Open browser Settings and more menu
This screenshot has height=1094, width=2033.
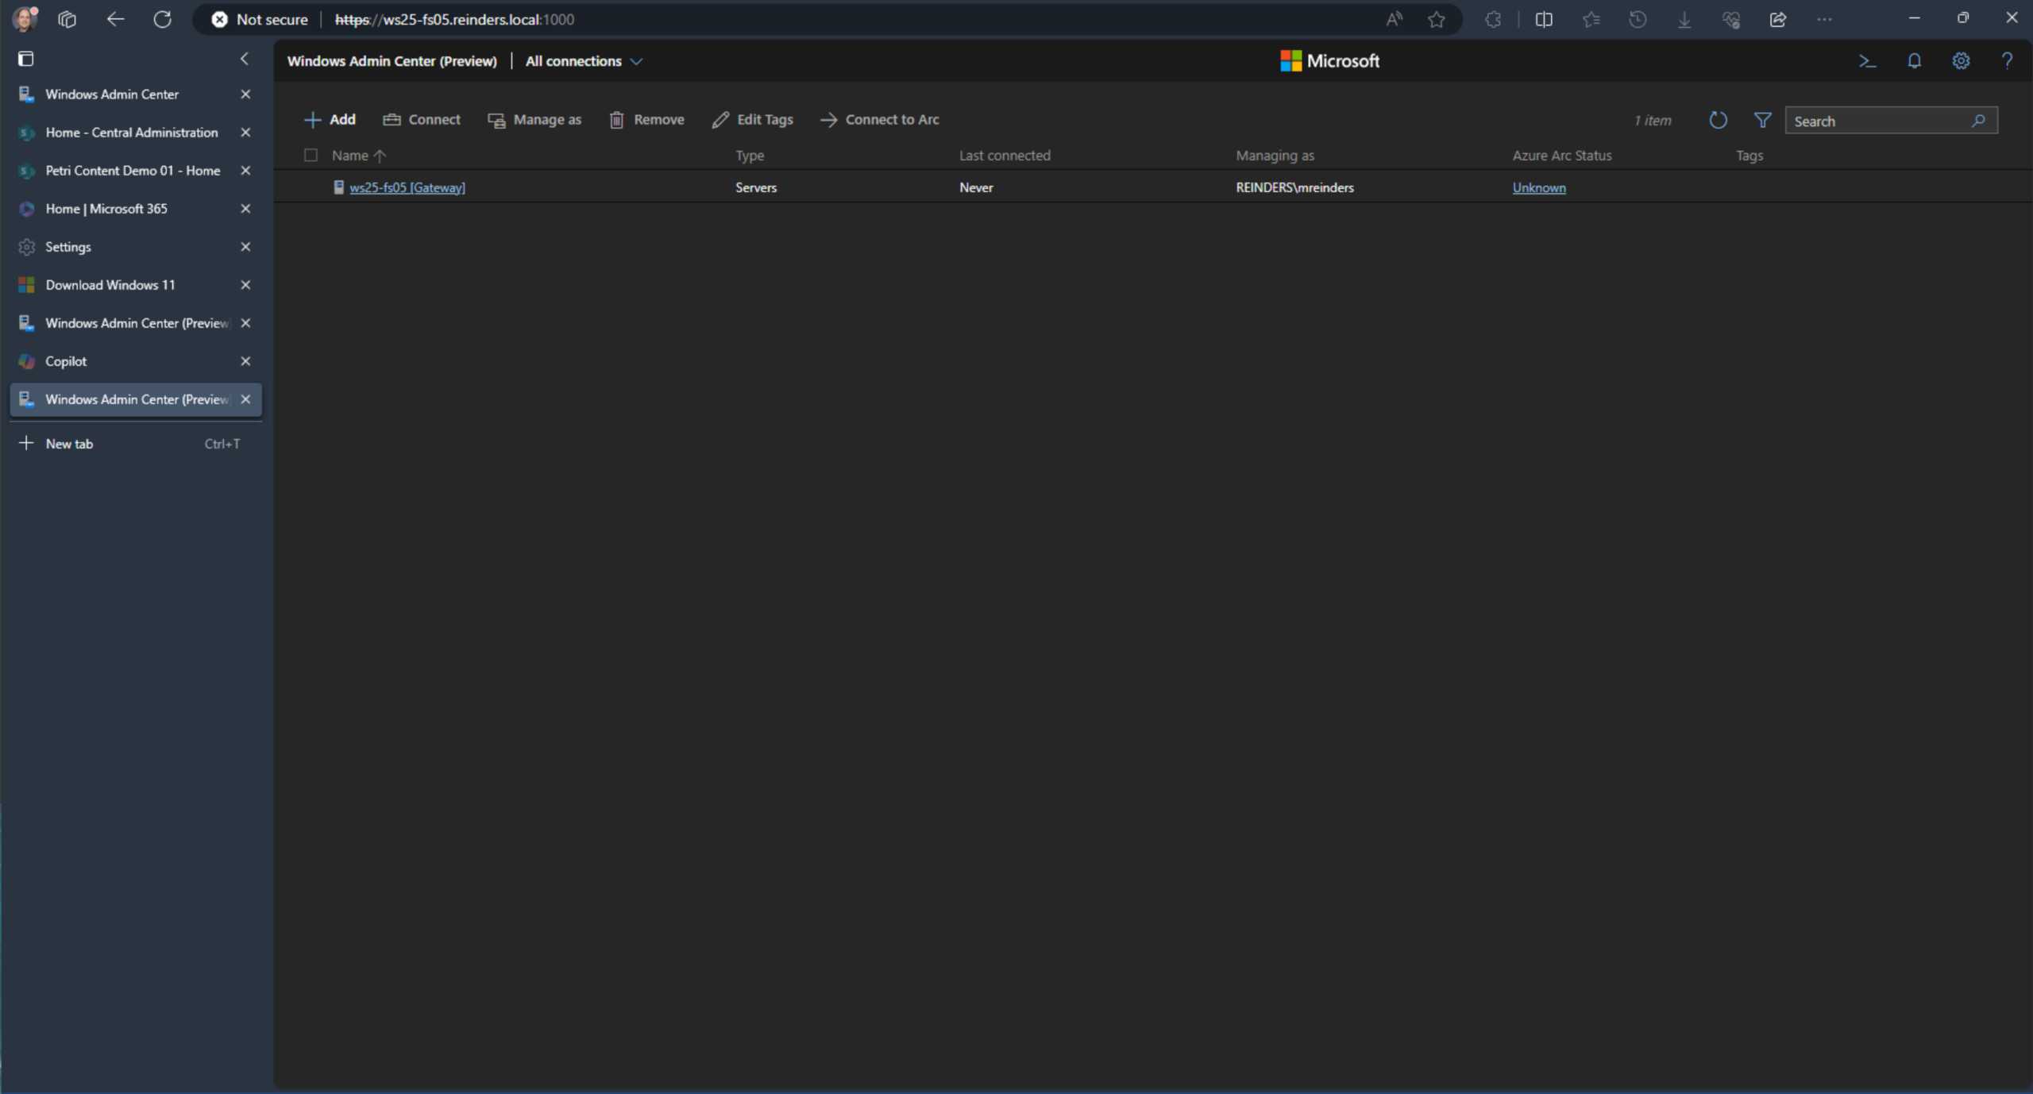click(1824, 19)
